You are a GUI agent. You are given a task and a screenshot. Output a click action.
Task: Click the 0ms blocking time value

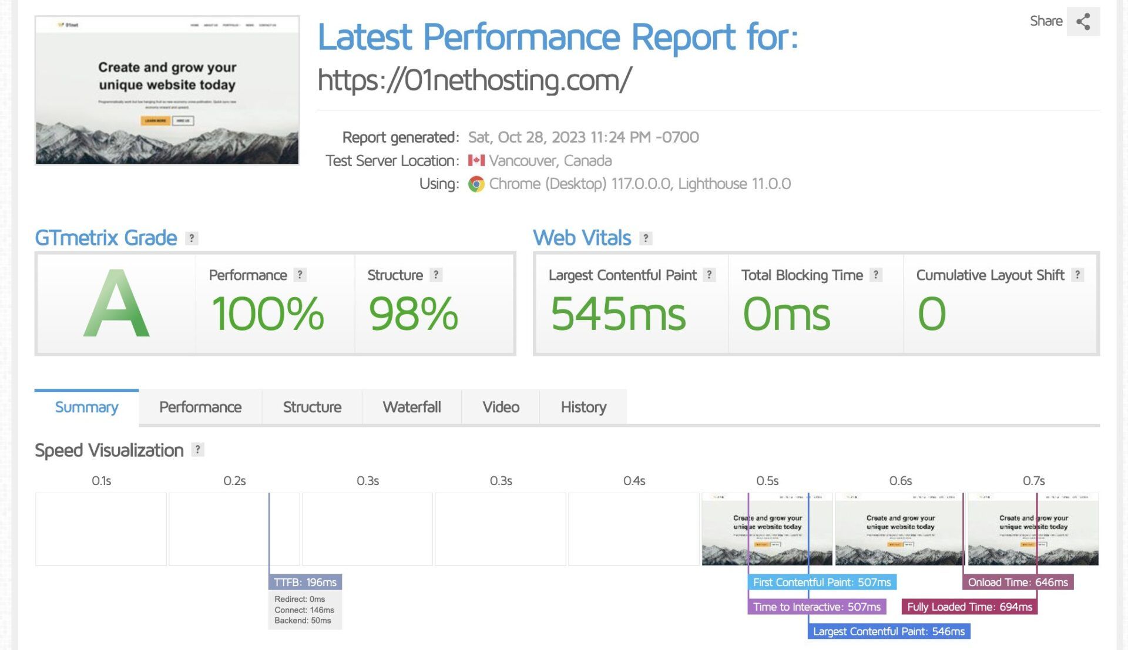coord(787,314)
